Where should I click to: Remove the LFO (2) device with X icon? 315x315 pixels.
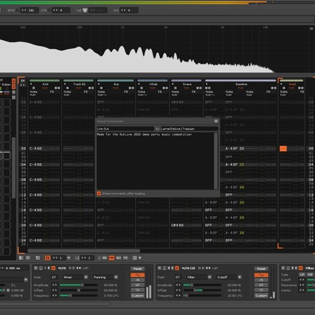(159, 268)
